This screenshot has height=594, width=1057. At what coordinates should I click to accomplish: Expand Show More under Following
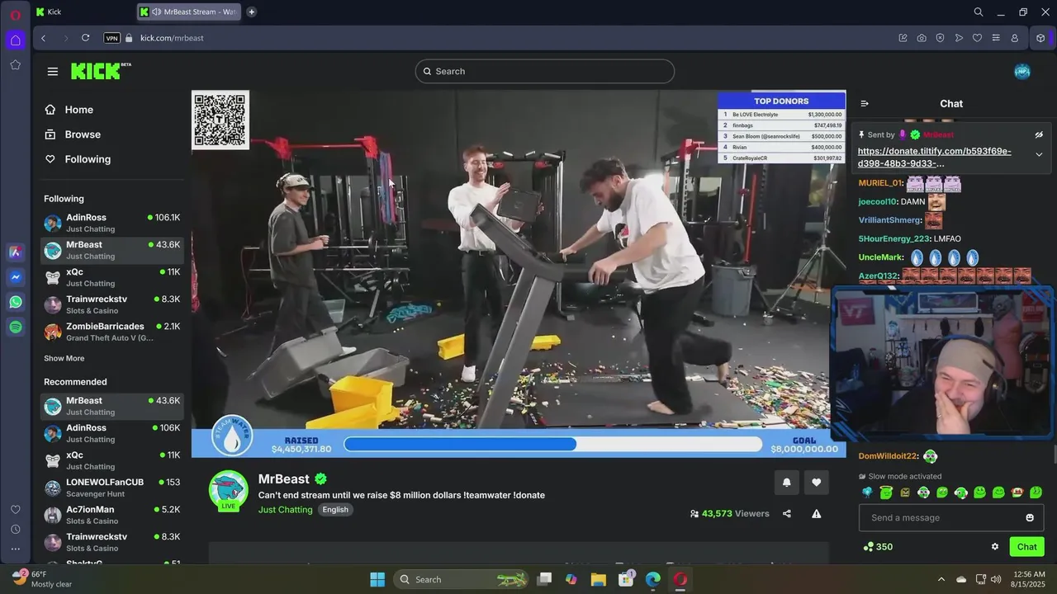pyautogui.click(x=64, y=358)
